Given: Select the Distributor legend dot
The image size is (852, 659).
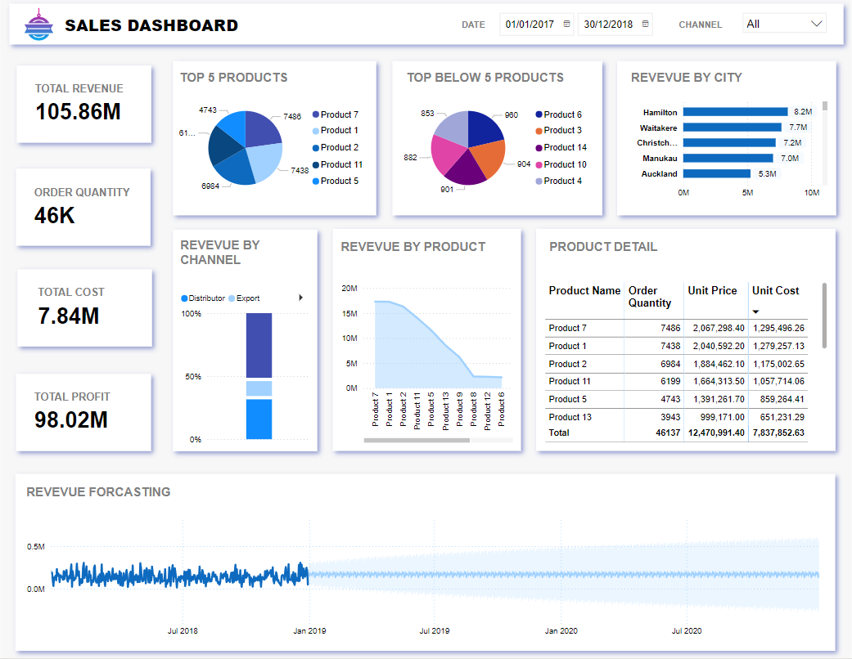Looking at the screenshot, I should click(184, 298).
